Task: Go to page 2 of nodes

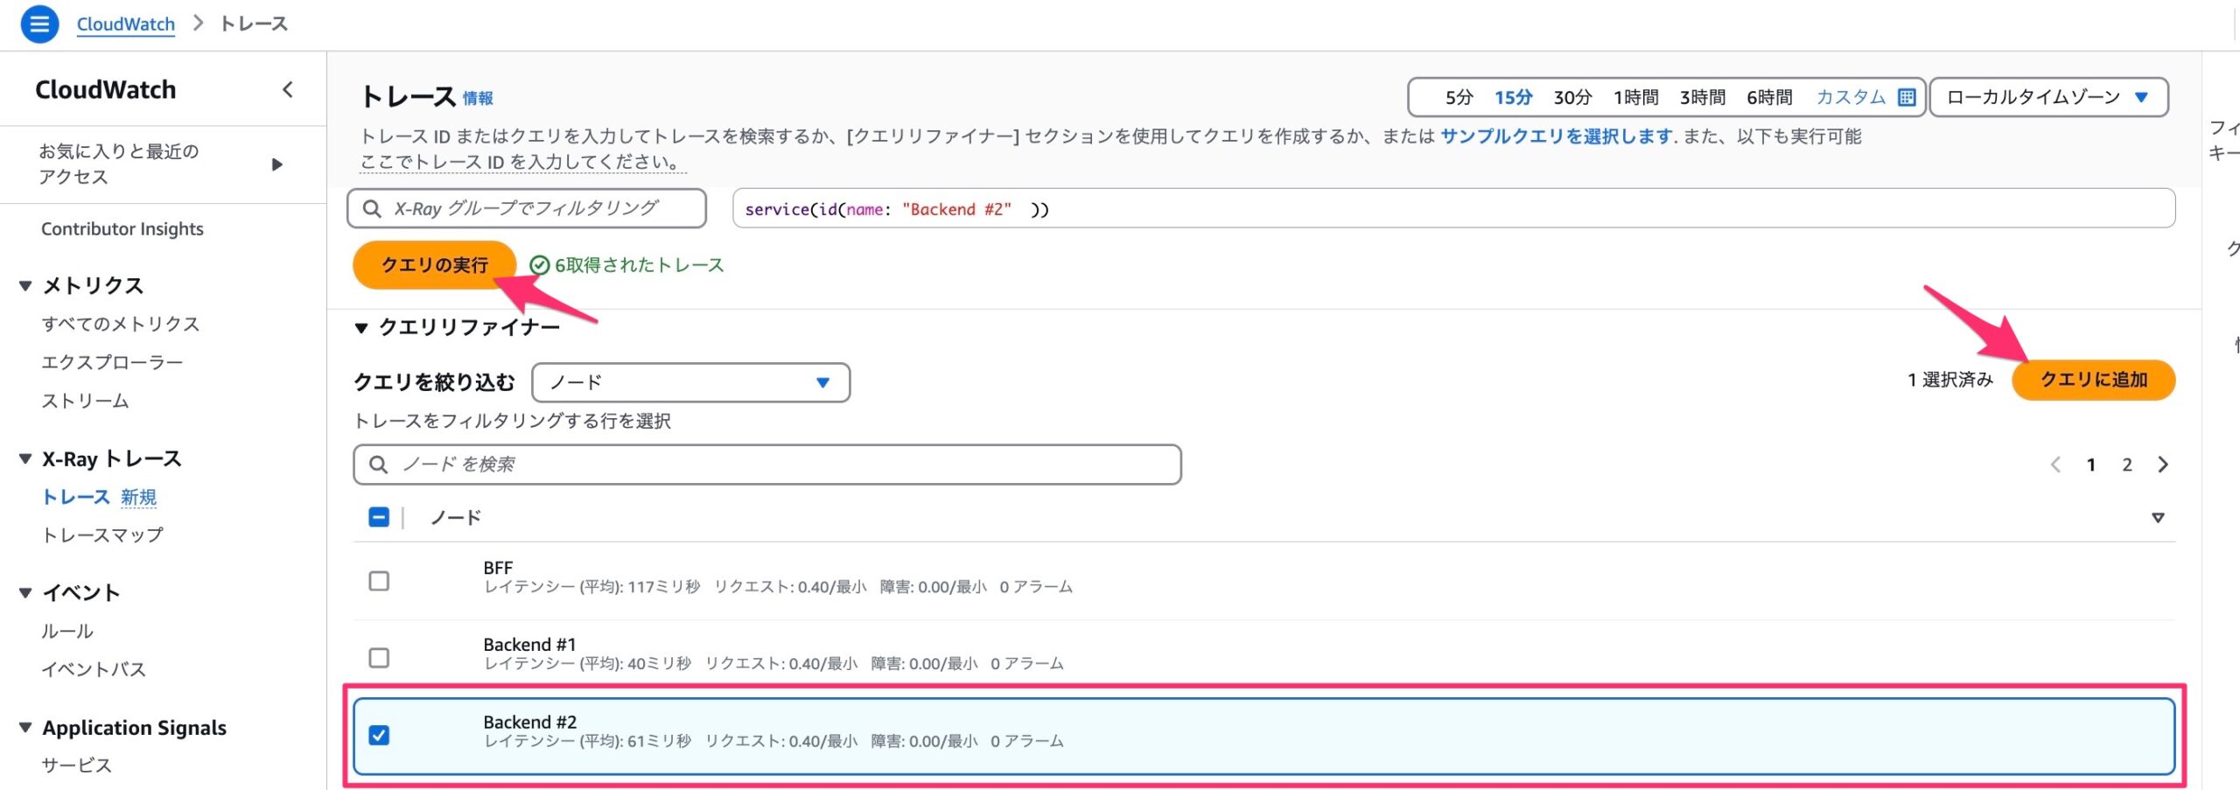Action: 2127,465
